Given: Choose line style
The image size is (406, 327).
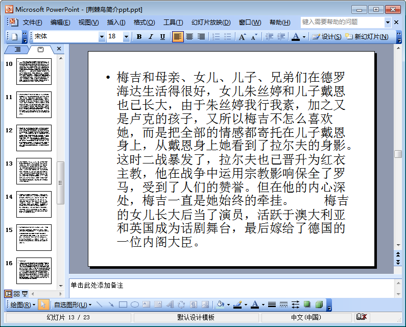Looking at the screenshot, I should pyautogui.click(x=272, y=305).
